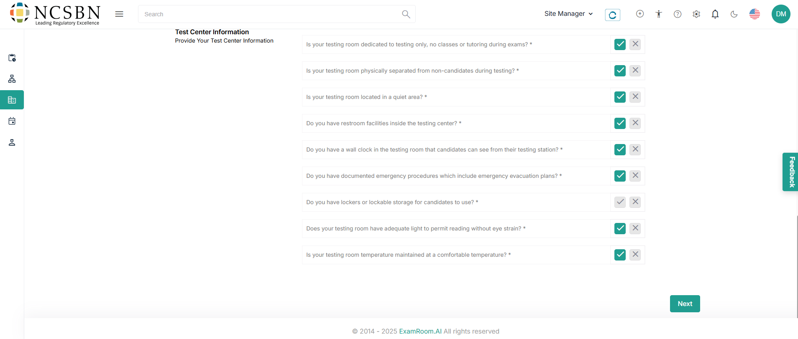This screenshot has height=339, width=798.
Task: Select No for lockers or lockable storage
Action: (x=635, y=202)
